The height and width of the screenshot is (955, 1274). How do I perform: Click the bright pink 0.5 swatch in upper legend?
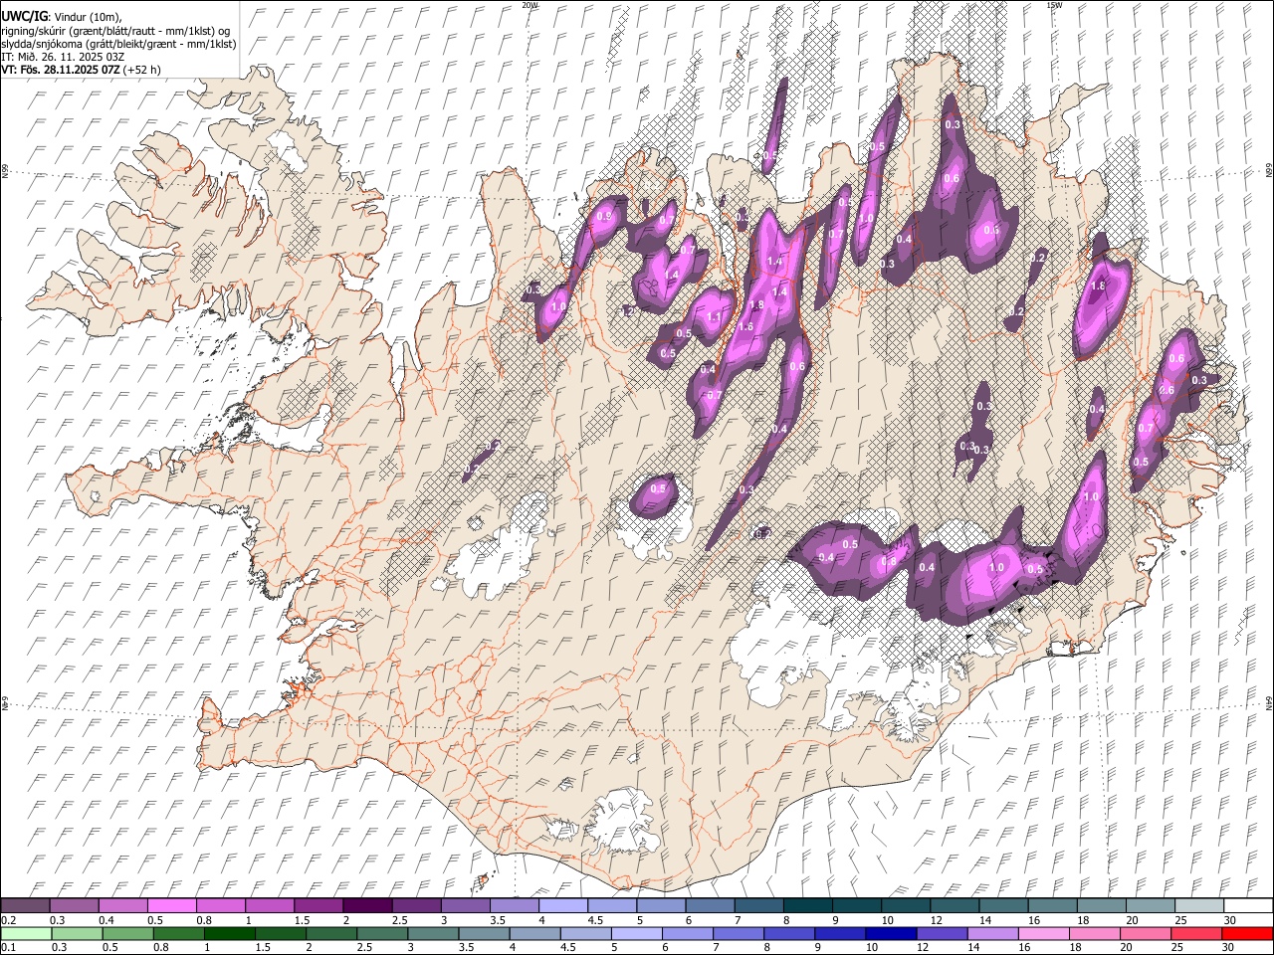(171, 906)
